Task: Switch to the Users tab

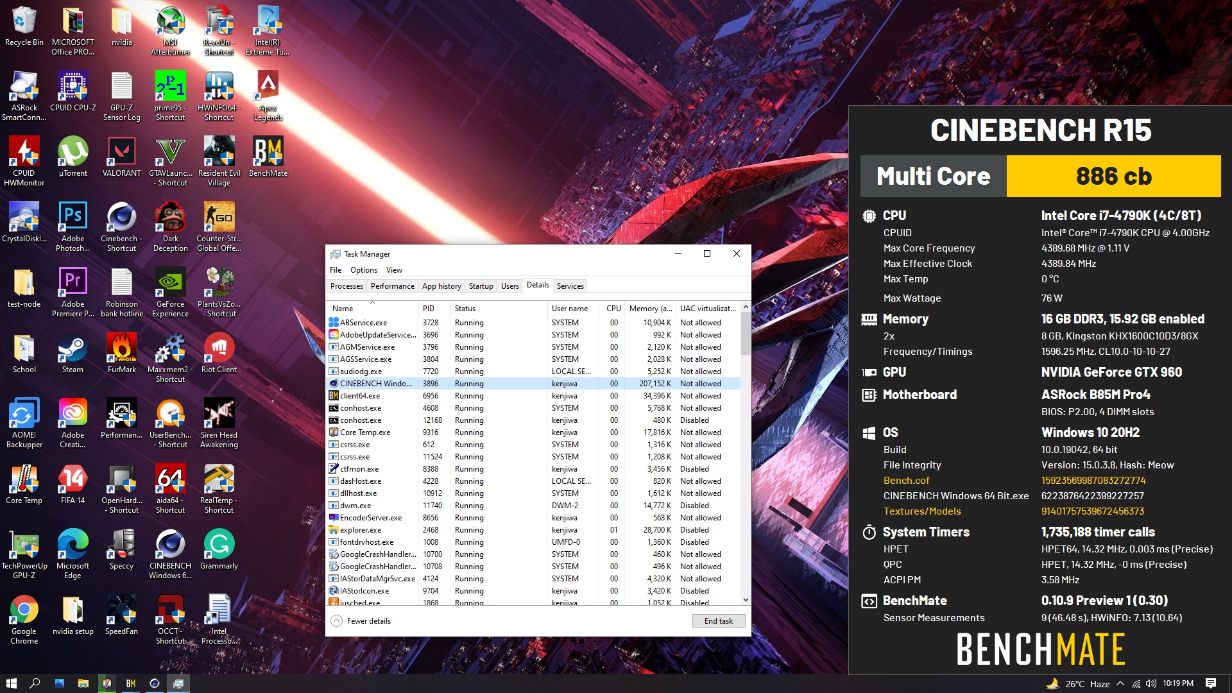Action: tap(509, 286)
